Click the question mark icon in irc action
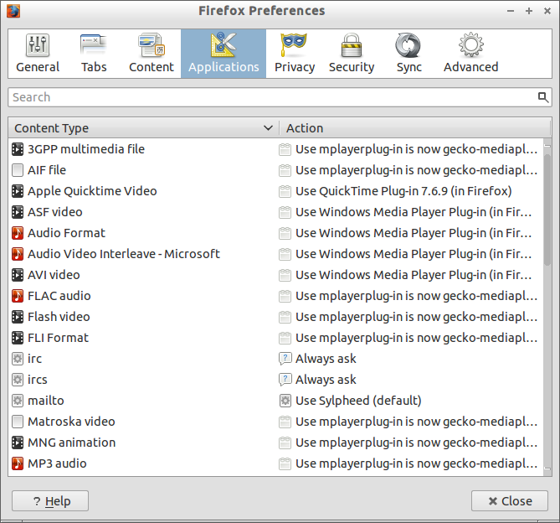Screen dimensions: 560x523 pos(285,359)
